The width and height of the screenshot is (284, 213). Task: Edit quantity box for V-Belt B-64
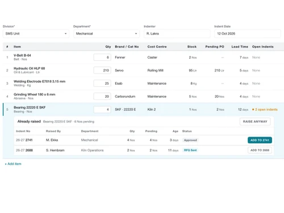coord(102,57)
